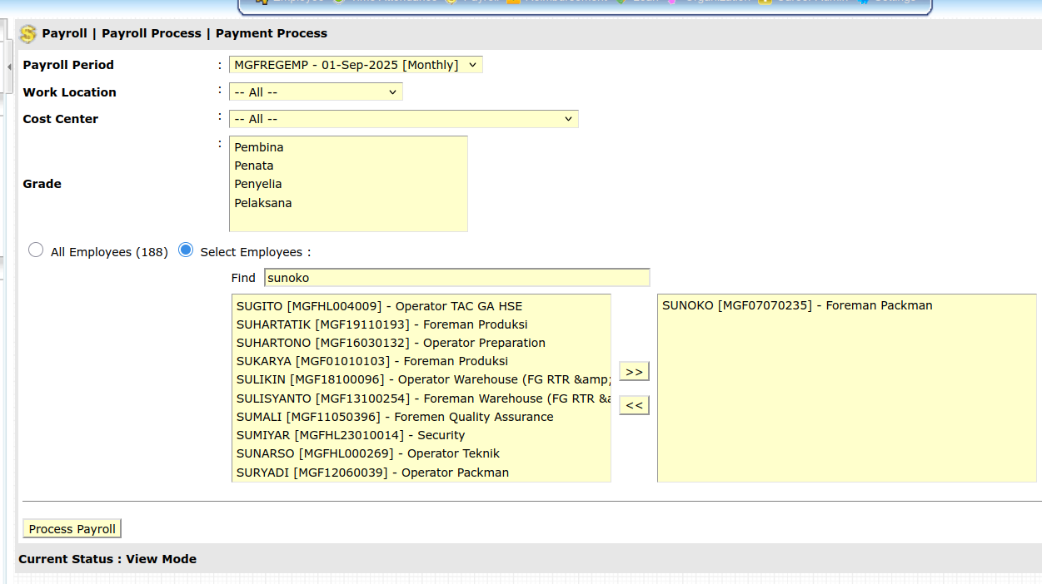1042x584 pixels.
Task: Open the Payroll Period dropdown
Action: [356, 65]
